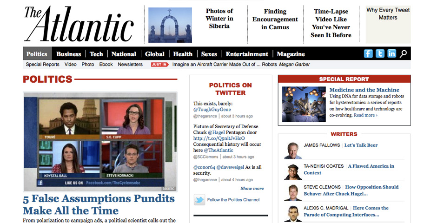Viewport: 437px width, 223px height.
Task: Open the Aircraft Carrier Made Out of Robots story
Action: 225,64
